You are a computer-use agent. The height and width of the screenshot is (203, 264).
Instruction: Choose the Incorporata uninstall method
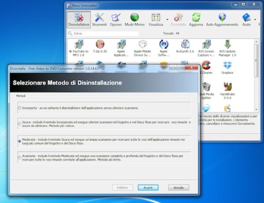19,108
